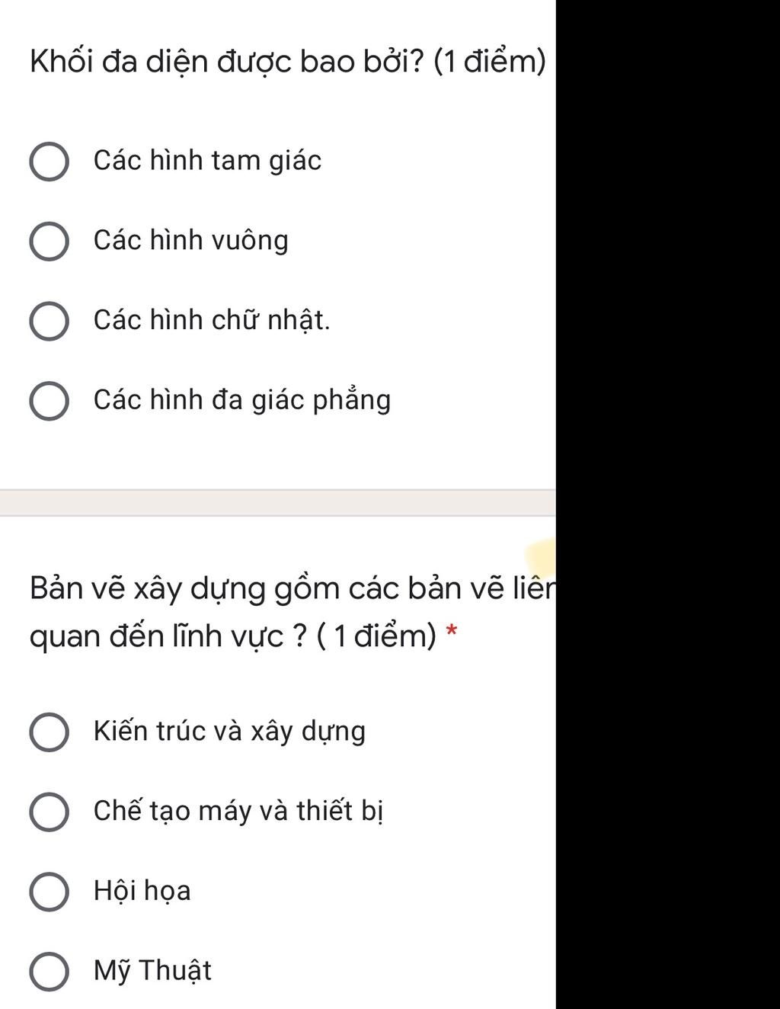
Task: Mark the 'Các hình đa giác phẳng' radio button
Action: pyautogui.click(x=50, y=401)
